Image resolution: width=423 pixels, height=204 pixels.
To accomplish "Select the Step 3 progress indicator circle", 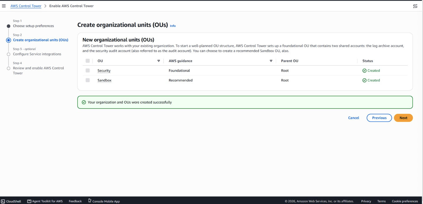I will pyautogui.click(x=9, y=54).
